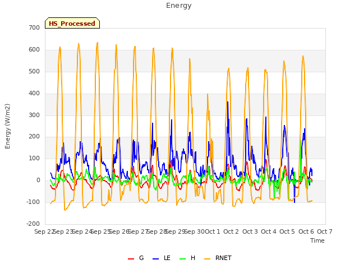Click the 0 y-axis tick label
The width and height of the screenshot is (359, 269).
[38, 180]
